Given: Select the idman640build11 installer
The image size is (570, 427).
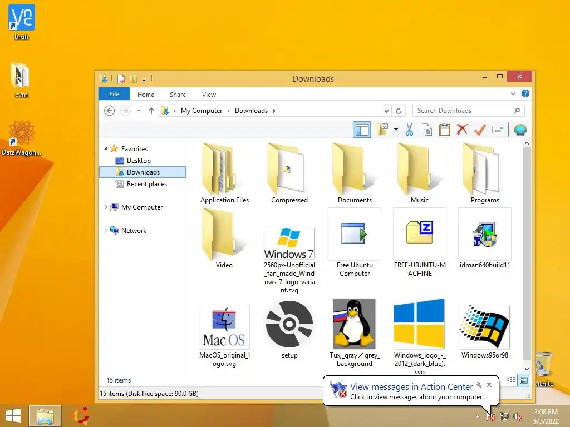Looking at the screenshot, I should 485,239.
